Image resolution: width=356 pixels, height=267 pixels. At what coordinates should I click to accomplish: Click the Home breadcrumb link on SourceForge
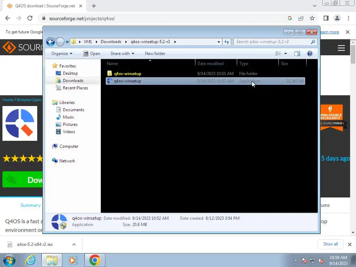(x=8, y=100)
